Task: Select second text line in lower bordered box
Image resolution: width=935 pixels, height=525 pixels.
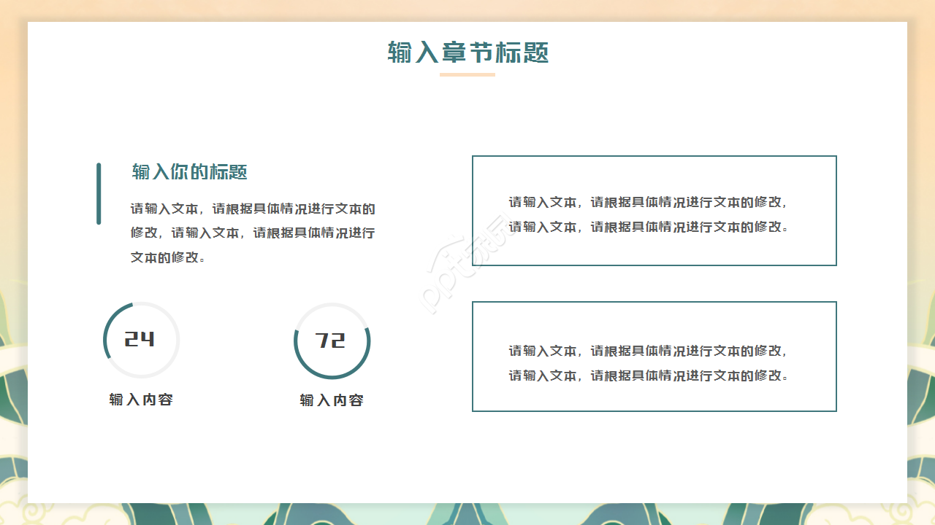Action: 649,376
